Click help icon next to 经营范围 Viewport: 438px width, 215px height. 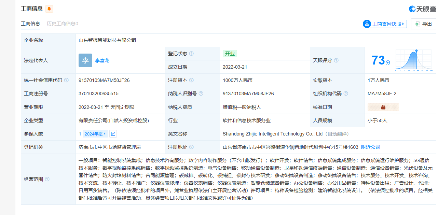pyautogui.click(x=47, y=179)
